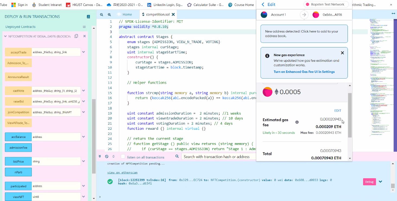Open Deploy panel menu icon beside title

click(88, 17)
